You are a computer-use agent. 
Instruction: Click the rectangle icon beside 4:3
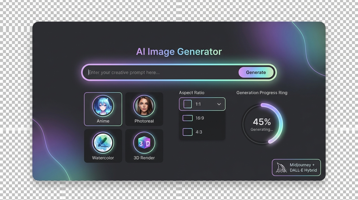point(188,132)
